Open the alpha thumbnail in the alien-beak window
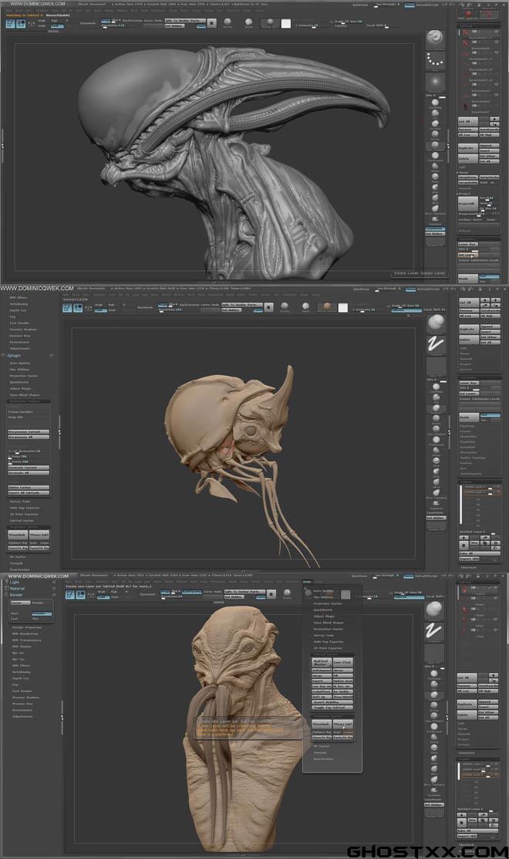 click(x=436, y=82)
